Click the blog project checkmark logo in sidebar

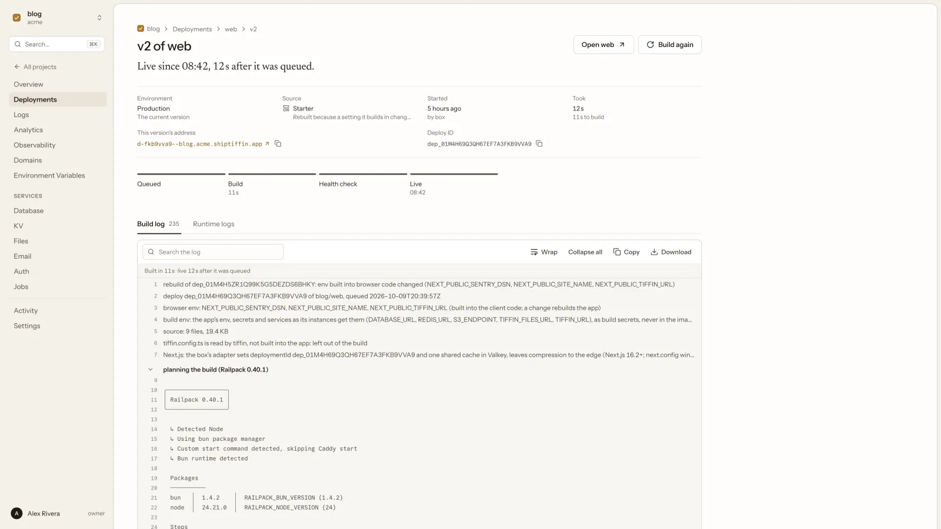[16, 18]
